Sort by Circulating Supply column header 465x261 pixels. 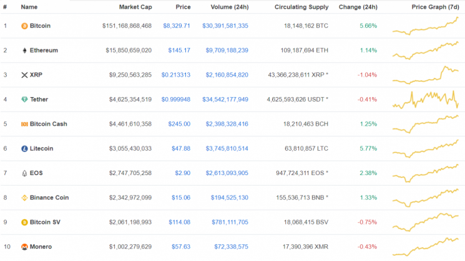301,7
